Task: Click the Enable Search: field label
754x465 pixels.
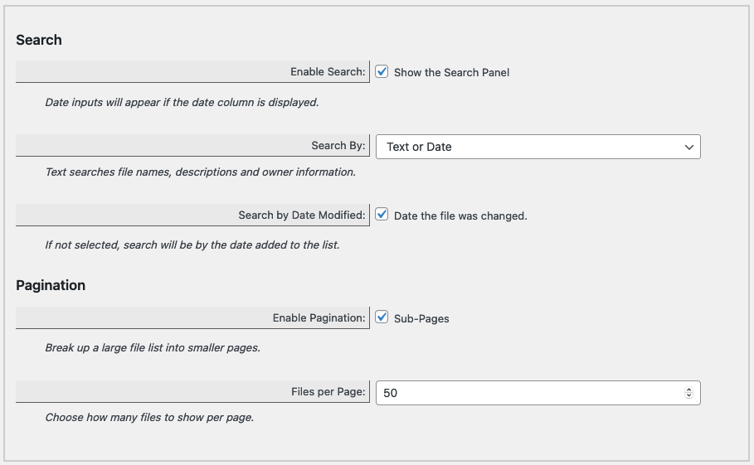Action: coord(328,71)
